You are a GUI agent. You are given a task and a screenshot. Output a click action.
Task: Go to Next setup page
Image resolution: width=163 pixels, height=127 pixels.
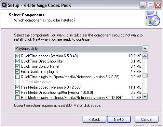119,120
